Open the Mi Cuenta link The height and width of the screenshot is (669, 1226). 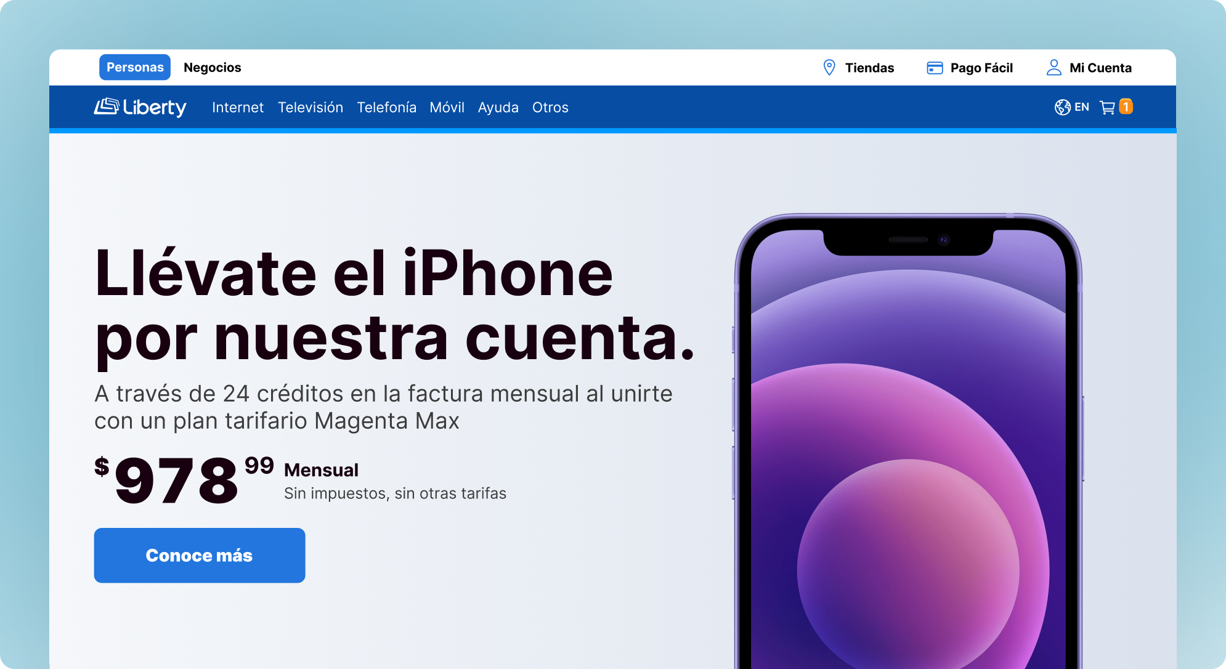(x=1100, y=68)
